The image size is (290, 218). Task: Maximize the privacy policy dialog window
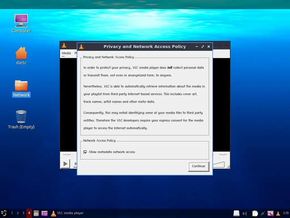203,47
